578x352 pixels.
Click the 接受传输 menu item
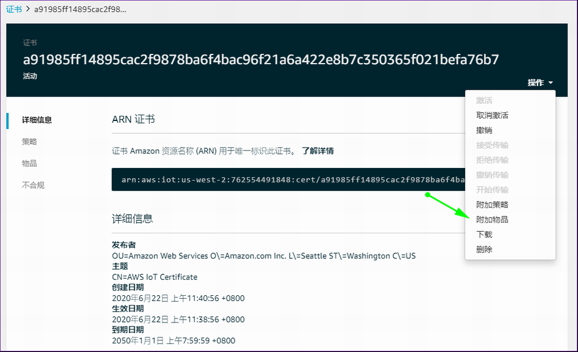492,145
